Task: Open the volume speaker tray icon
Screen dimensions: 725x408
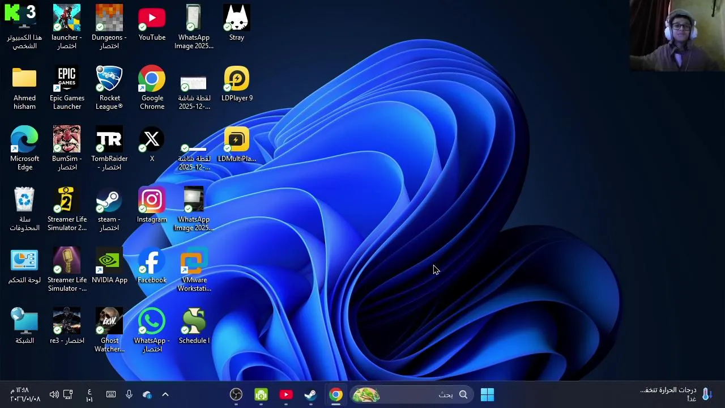Action: pyautogui.click(x=54, y=394)
